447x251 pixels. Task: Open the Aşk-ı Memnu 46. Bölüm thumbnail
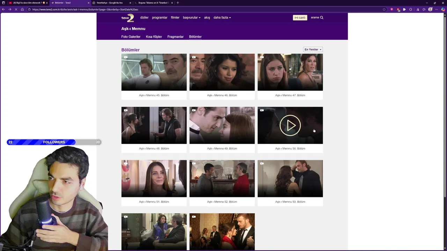(x=222, y=72)
